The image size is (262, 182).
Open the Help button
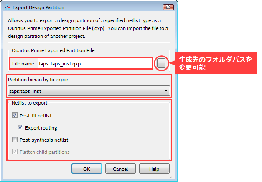154,169
